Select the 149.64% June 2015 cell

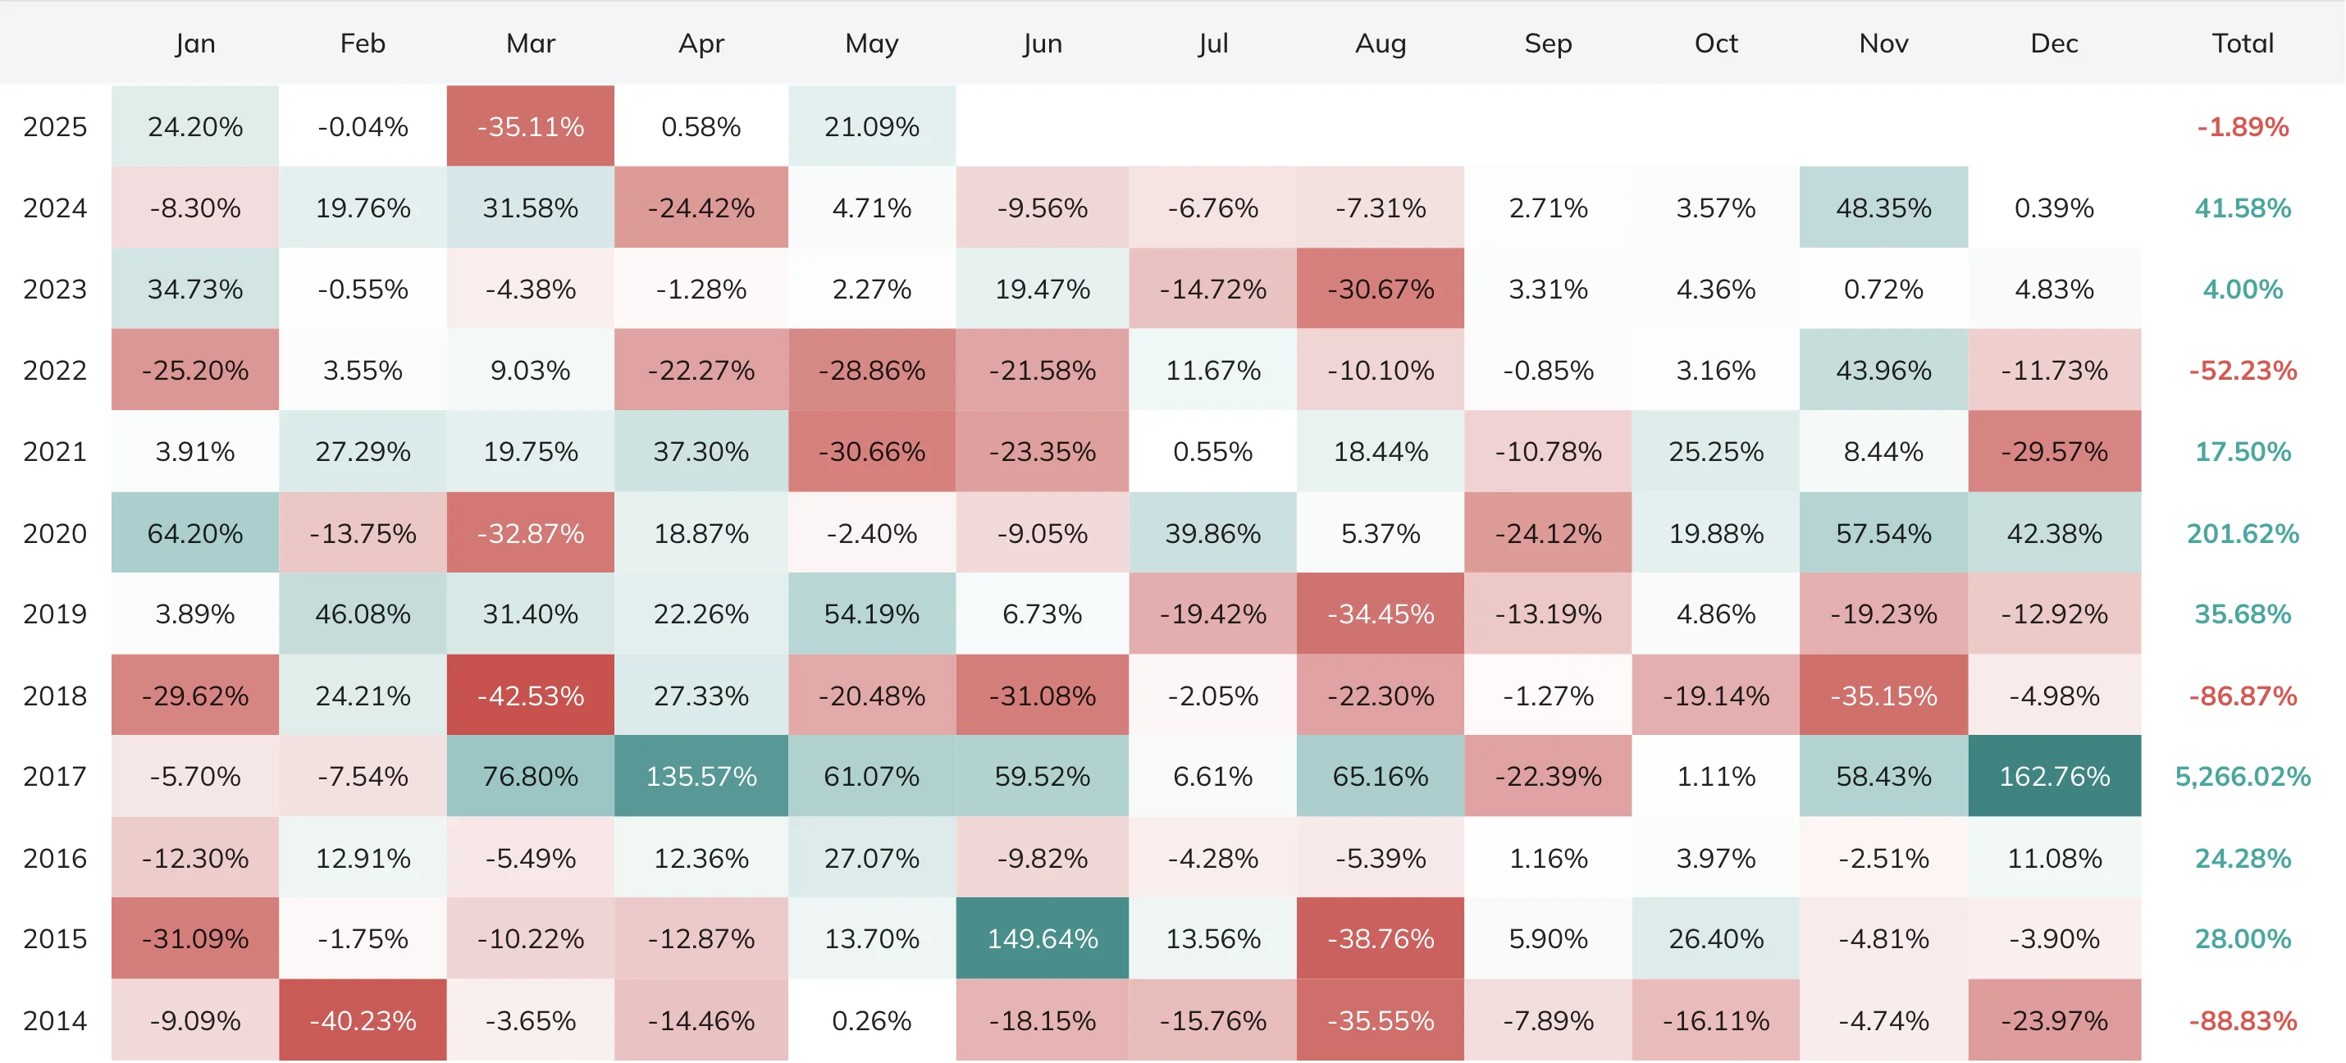(1042, 938)
